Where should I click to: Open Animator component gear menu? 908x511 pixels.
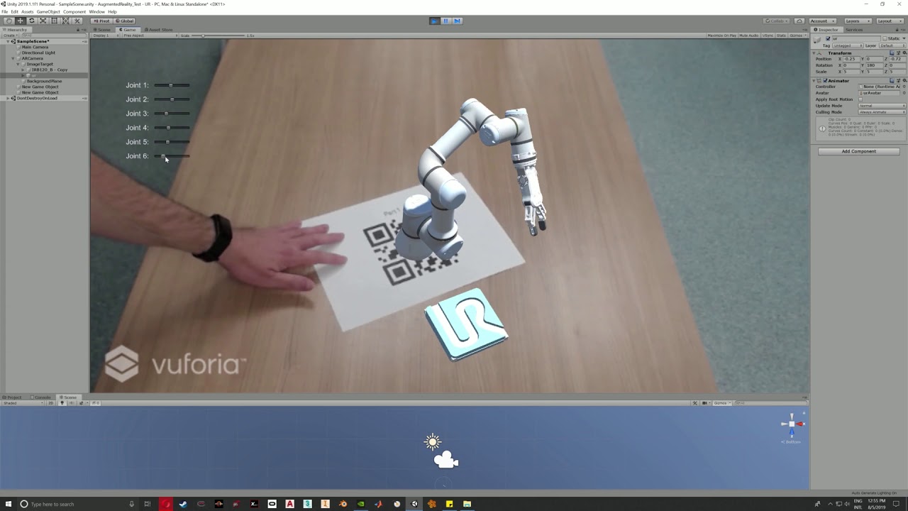904,81
